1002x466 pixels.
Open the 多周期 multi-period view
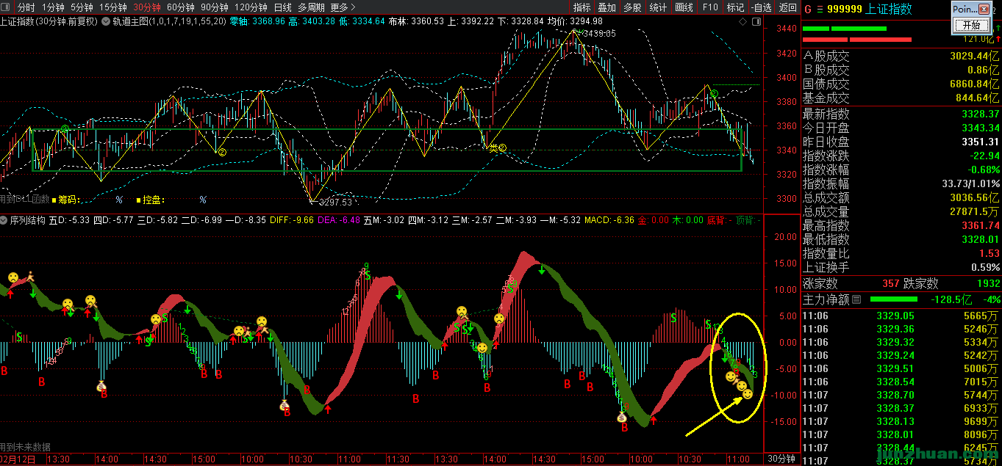click(311, 7)
